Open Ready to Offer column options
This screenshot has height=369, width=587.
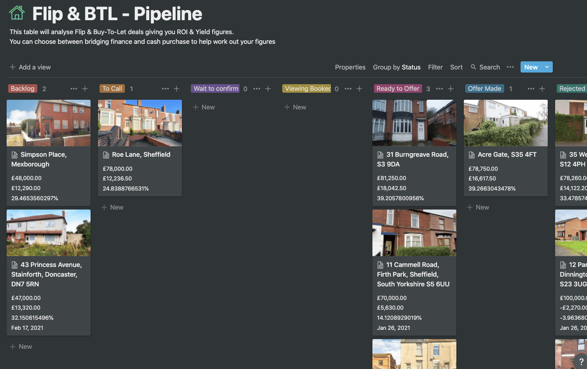click(439, 89)
